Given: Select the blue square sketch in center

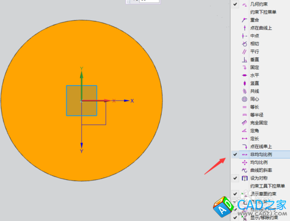Looking at the screenshot, I should coord(82,101).
